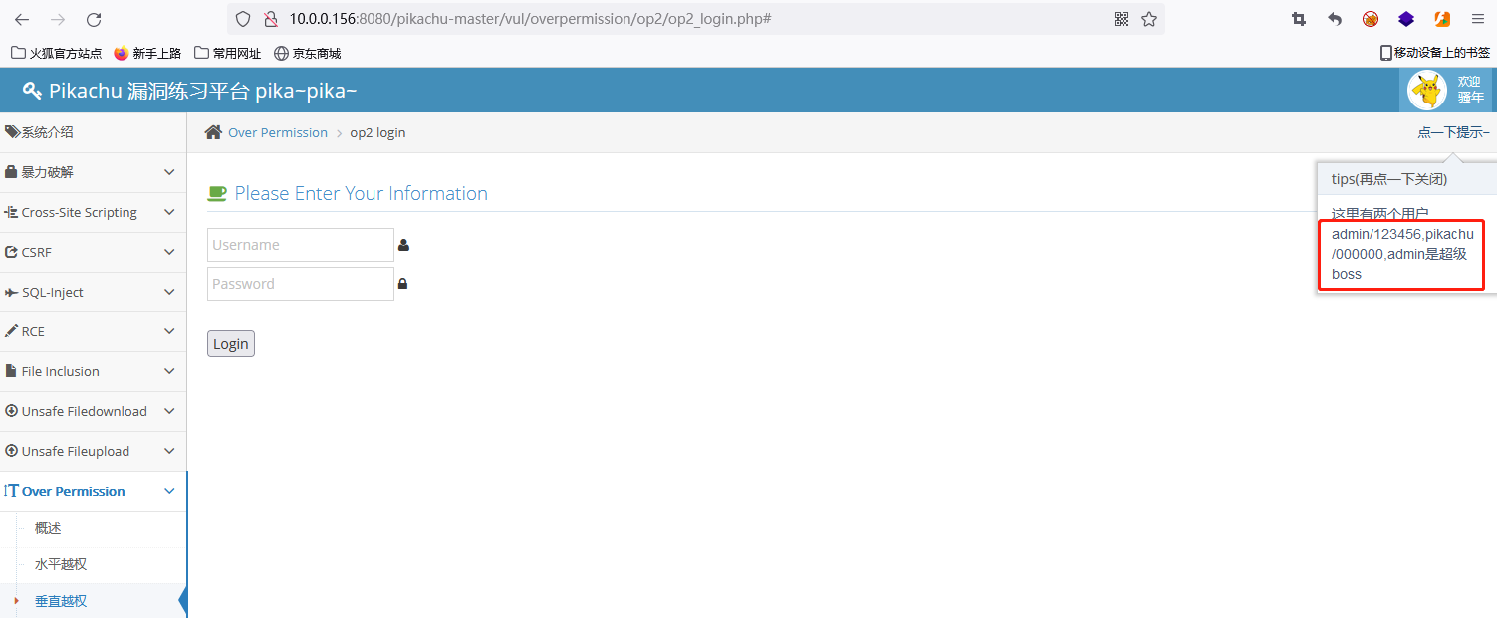Open the shield tracking protection icon

click(x=244, y=19)
